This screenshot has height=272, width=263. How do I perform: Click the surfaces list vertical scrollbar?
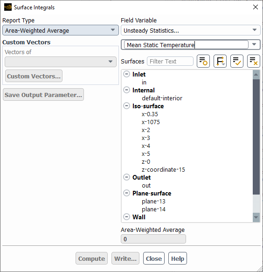point(256,137)
